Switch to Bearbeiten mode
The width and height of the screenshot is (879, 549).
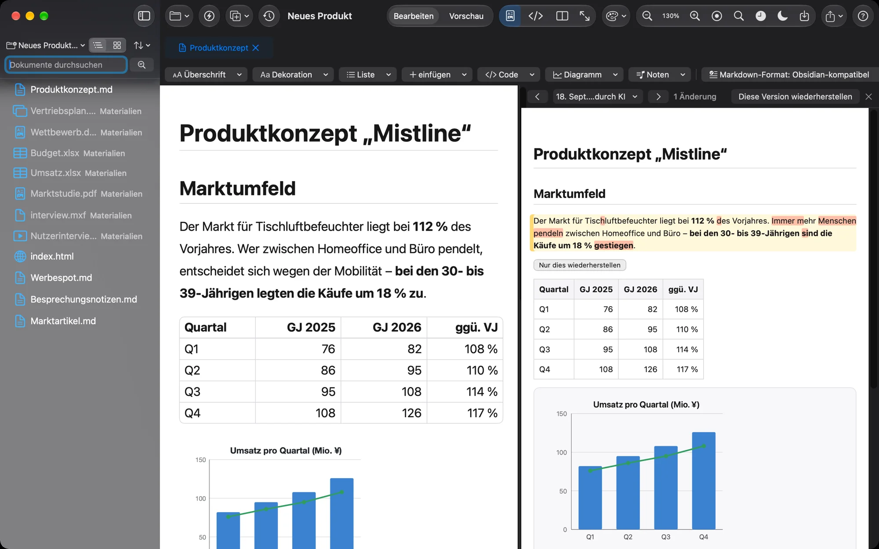pos(413,16)
